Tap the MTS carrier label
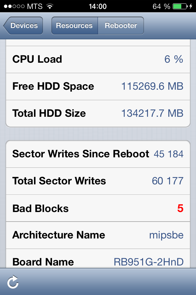 (x=35, y=6)
